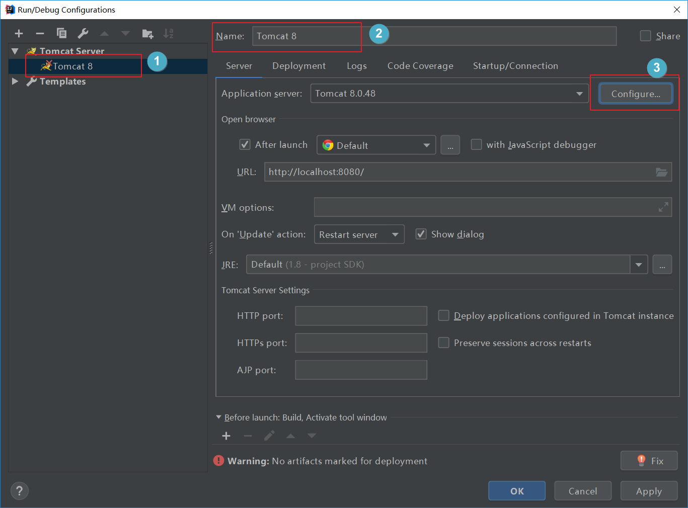Click the HTTP port field
The height and width of the screenshot is (508, 688).
tap(361, 316)
